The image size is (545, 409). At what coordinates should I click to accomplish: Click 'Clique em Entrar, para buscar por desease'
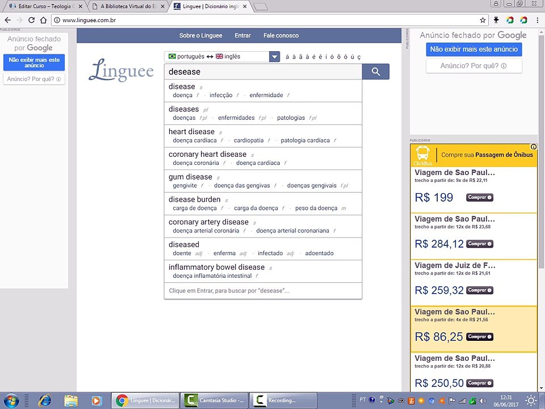(x=263, y=291)
